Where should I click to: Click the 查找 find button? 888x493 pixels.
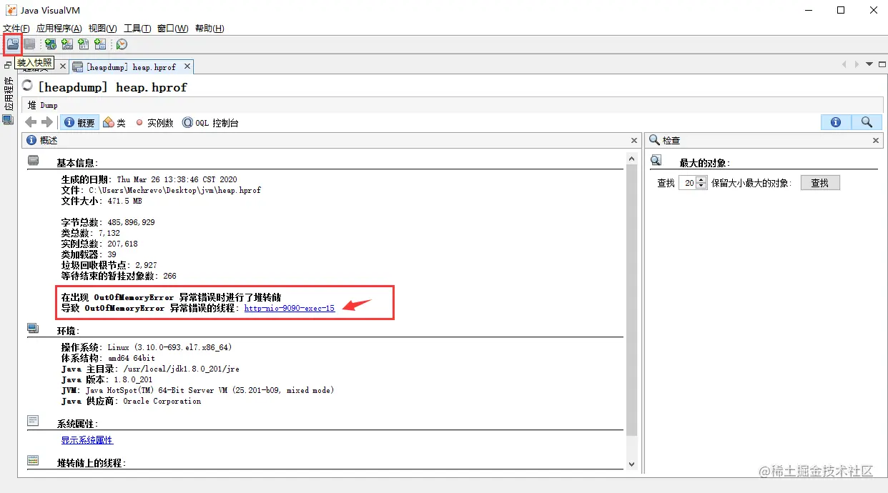[820, 183]
